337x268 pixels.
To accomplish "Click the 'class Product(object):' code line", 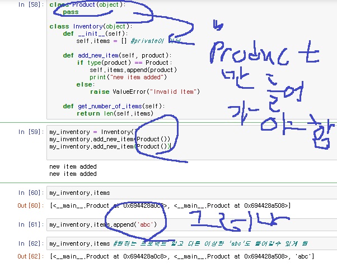I will [x=87, y=4].
